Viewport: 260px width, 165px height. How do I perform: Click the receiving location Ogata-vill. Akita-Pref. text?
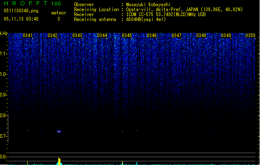coord(155,9)
